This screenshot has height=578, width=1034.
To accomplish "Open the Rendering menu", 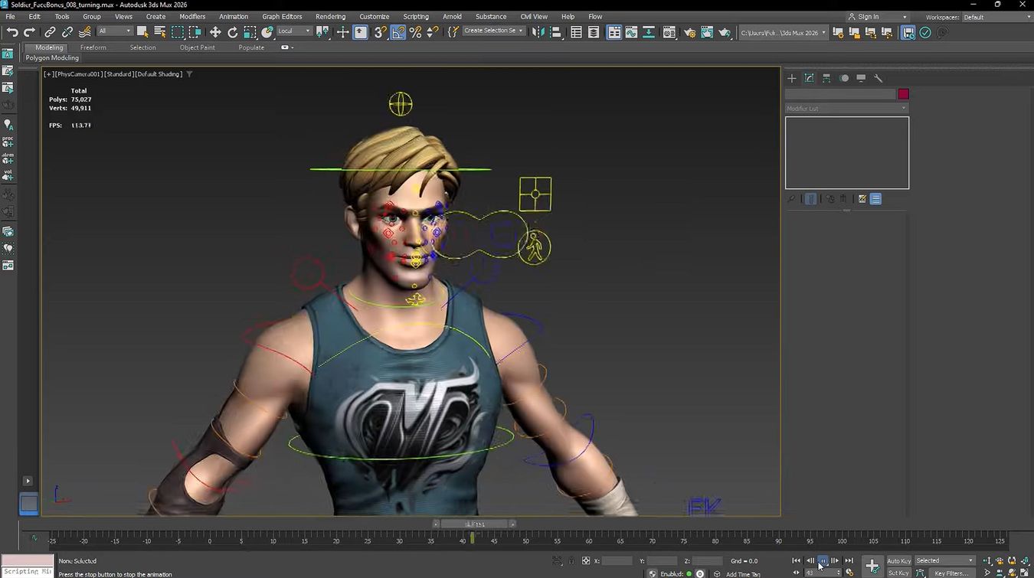I will coord(330,16).
